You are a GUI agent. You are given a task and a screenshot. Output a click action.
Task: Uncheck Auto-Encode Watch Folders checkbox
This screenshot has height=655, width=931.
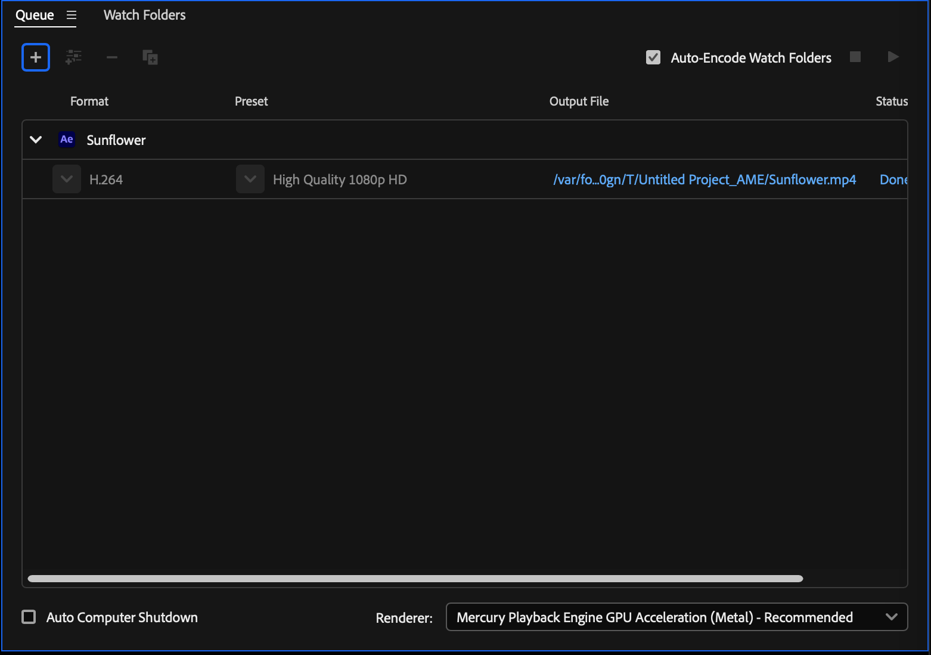pos(653,57)
